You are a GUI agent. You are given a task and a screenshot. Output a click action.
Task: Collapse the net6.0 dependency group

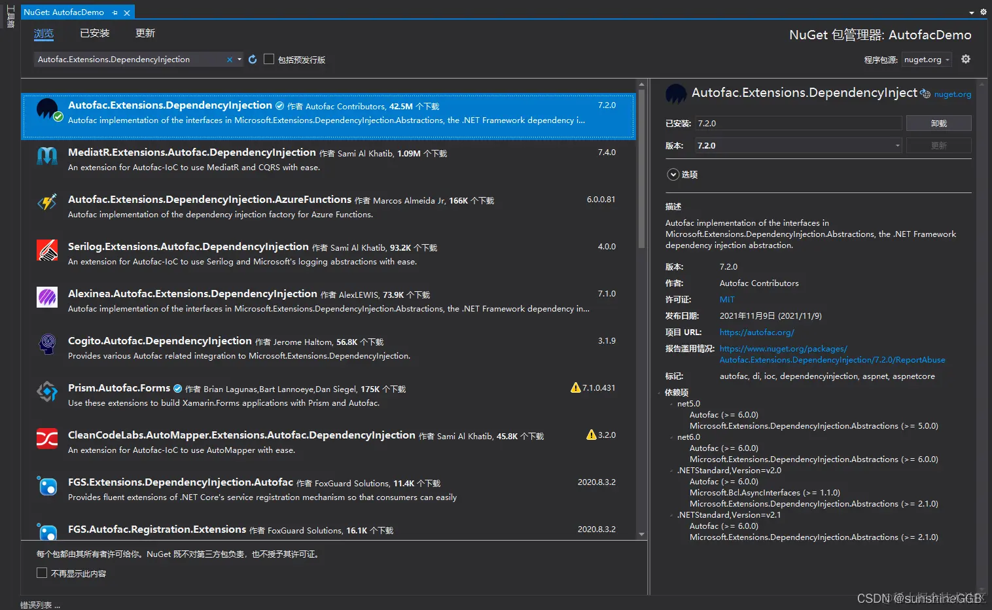pyautogui.click(x=671, y=437)
